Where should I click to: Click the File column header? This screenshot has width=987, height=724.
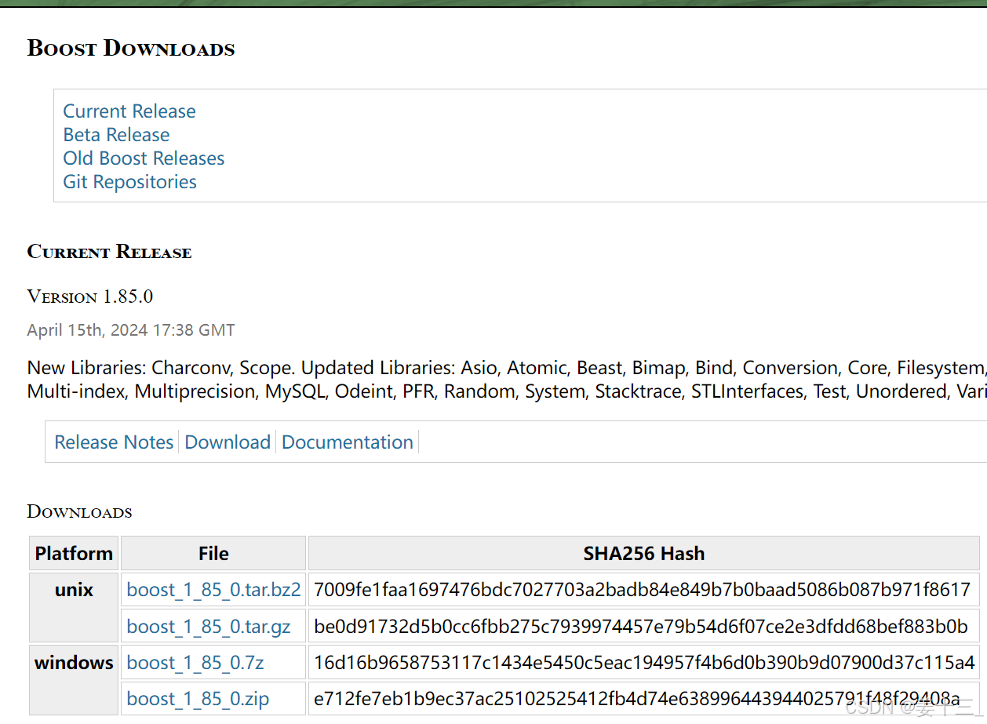pos(213,554)
